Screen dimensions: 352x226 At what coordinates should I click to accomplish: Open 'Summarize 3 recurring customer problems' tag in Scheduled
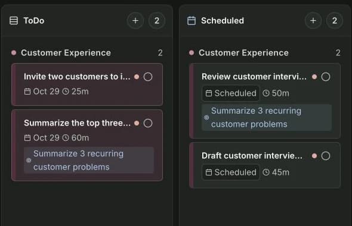(267, 118)
